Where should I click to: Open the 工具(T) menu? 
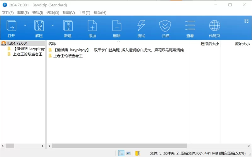click(x=84, y=13)
